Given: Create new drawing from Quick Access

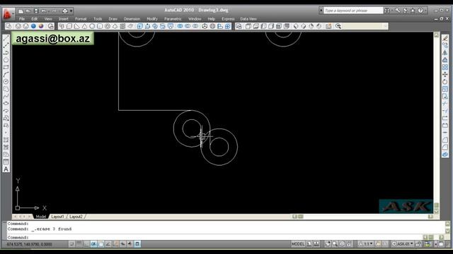Looking at the screenshot, I should click(x=21, y=11).
